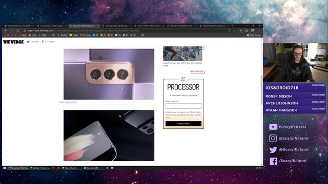This screenshot has width=328, height=184.
Task: Select the active Samsung Galaxy S21 tab
Action: pos(84,26)
